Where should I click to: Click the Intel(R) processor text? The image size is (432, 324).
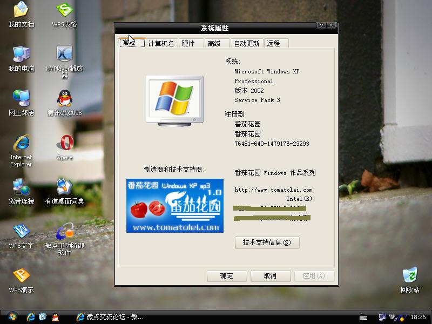tap(299, 199)
